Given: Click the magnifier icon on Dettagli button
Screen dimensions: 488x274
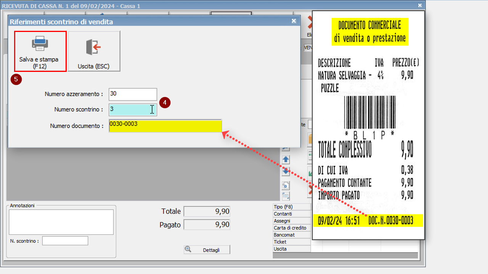Looking at the screenshot, I should click(x=188, y=249).
